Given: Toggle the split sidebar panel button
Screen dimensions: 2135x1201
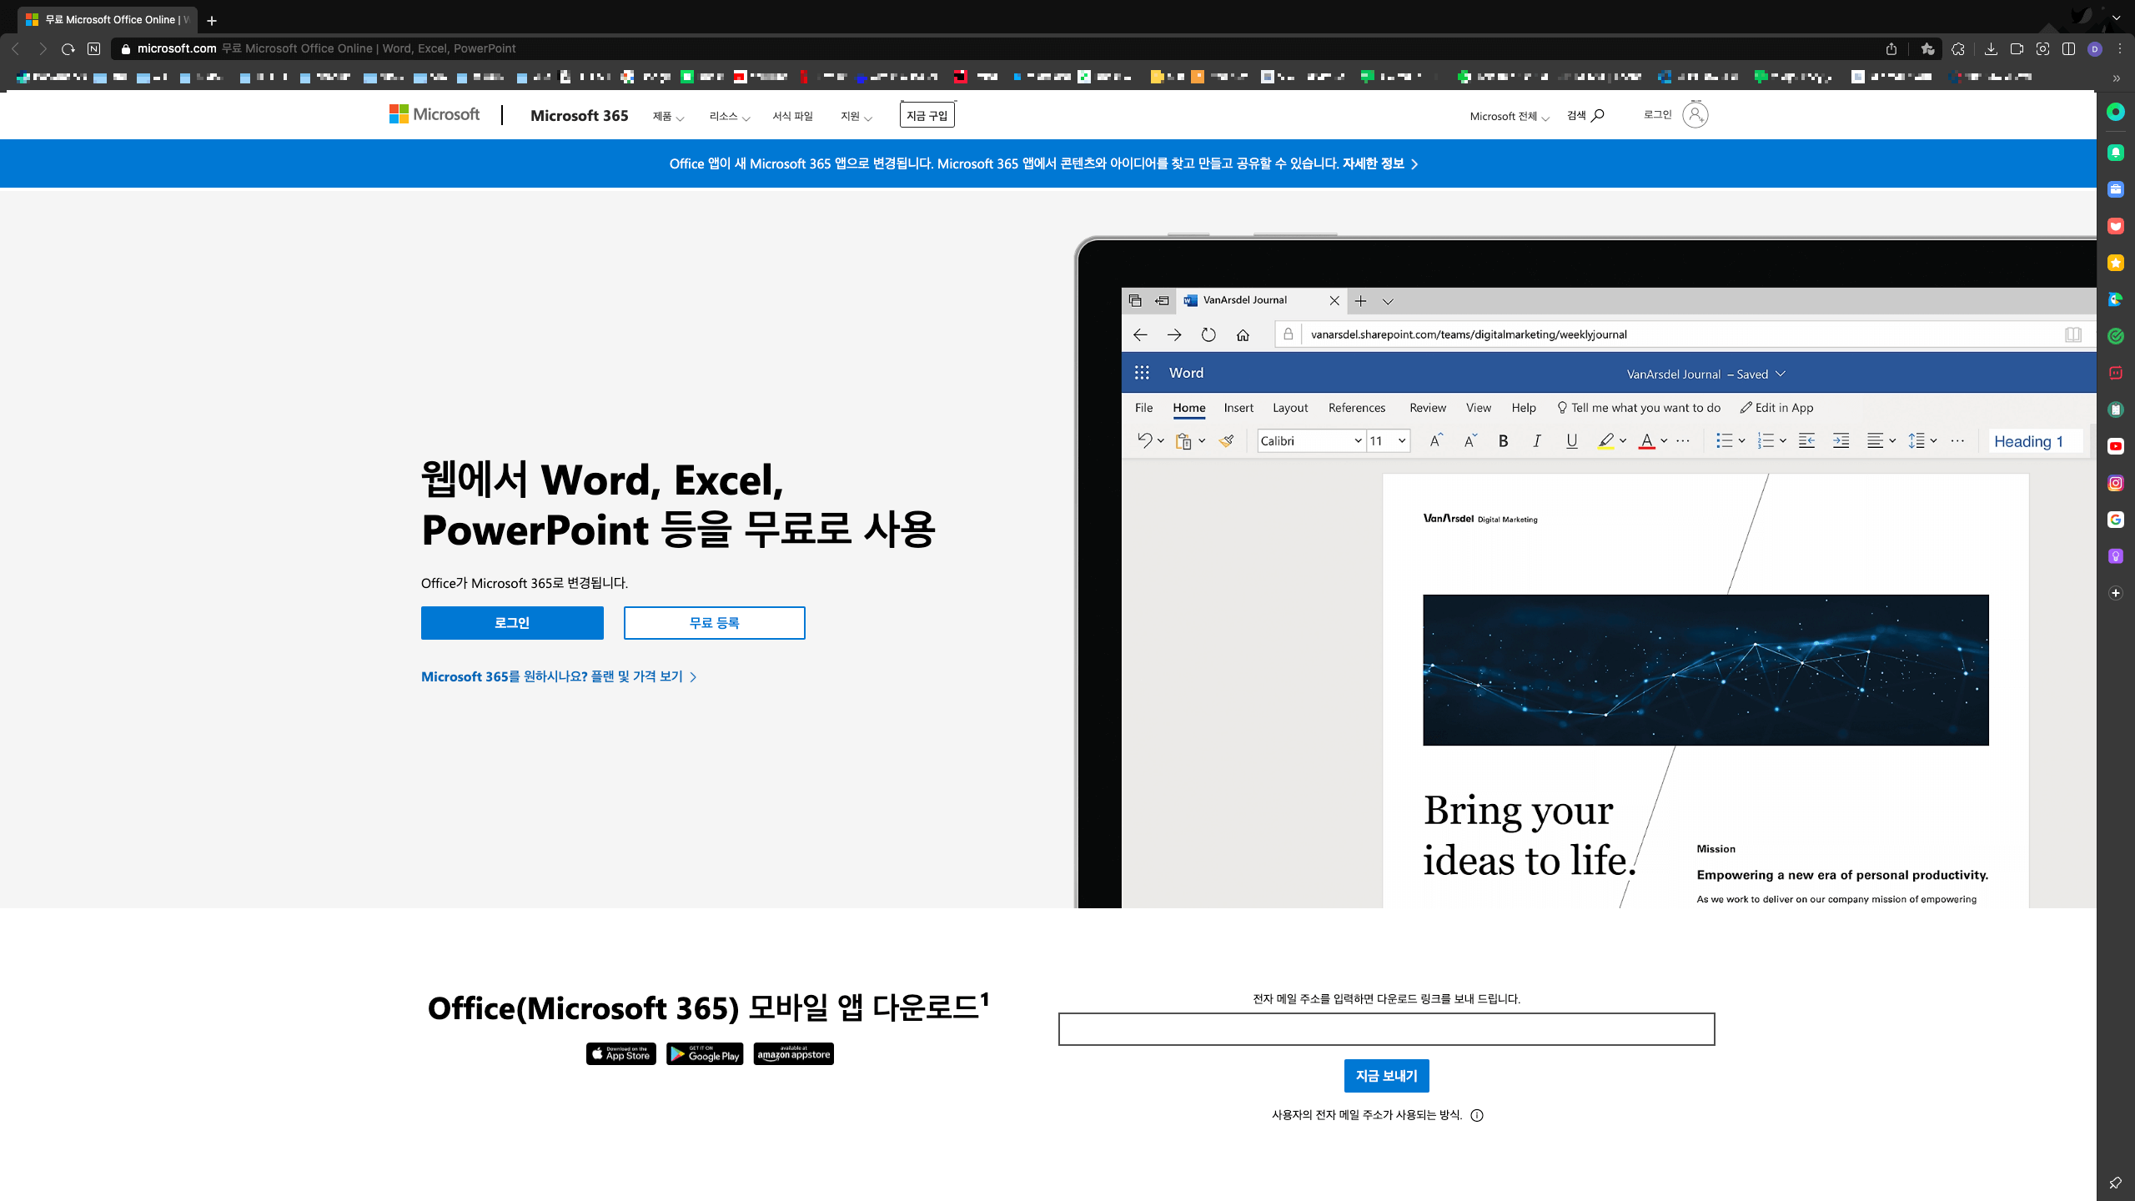Looking at the screenshot, I should (2068, 49).
